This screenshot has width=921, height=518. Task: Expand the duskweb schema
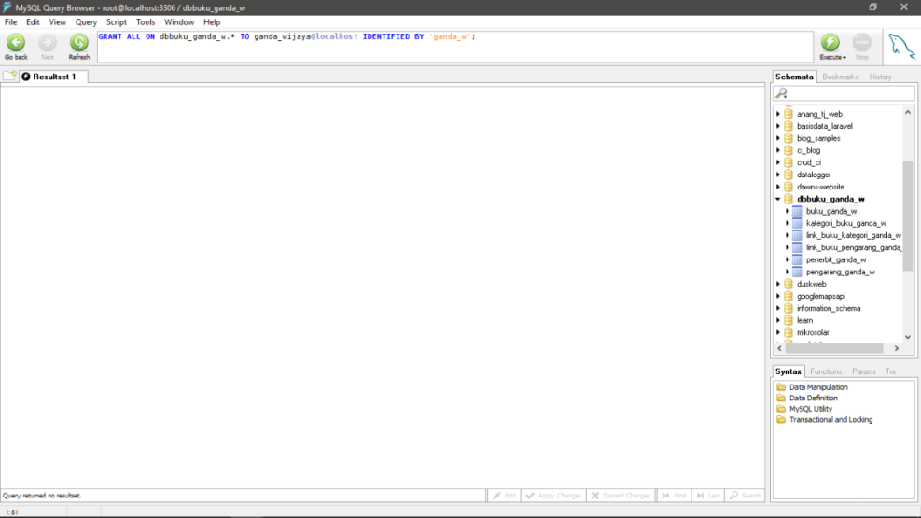[778, 284]
